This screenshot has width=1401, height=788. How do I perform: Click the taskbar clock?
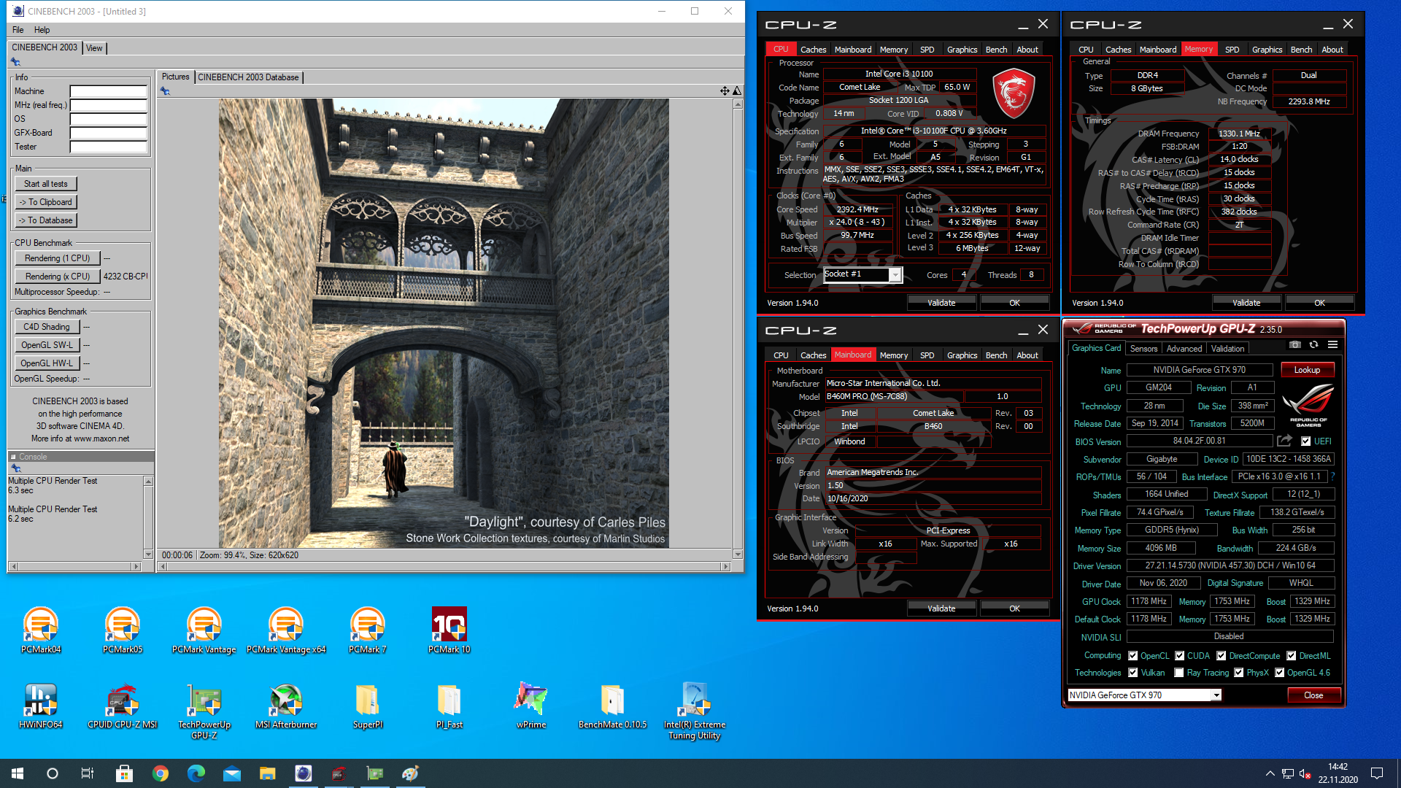click(1338, 773)
